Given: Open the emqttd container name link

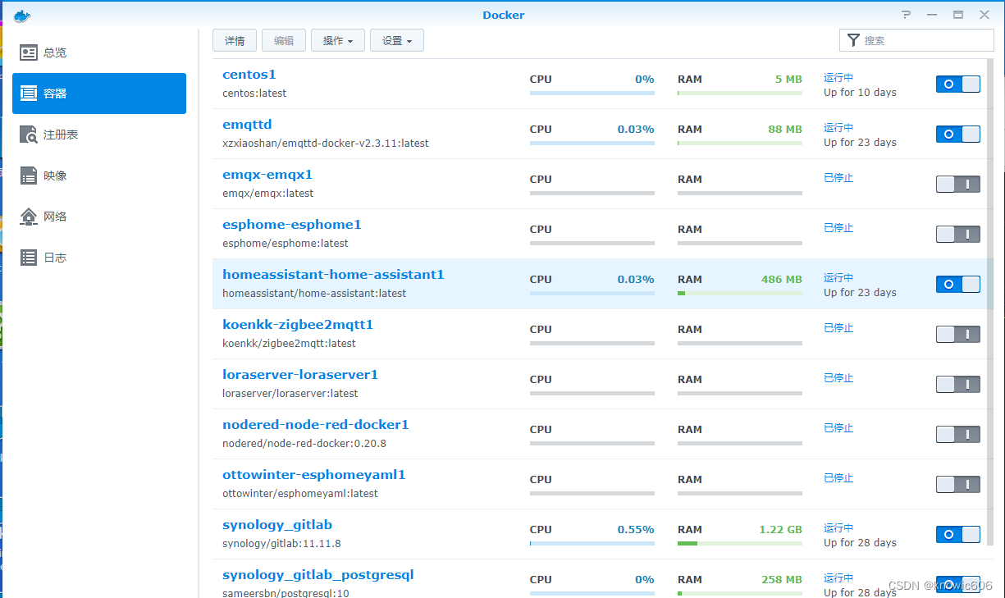Looking at the screenshot, I should coord(247,125).
